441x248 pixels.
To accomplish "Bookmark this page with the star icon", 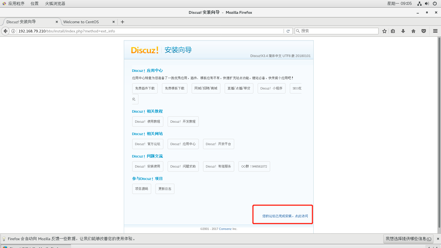I will (384, 31).
